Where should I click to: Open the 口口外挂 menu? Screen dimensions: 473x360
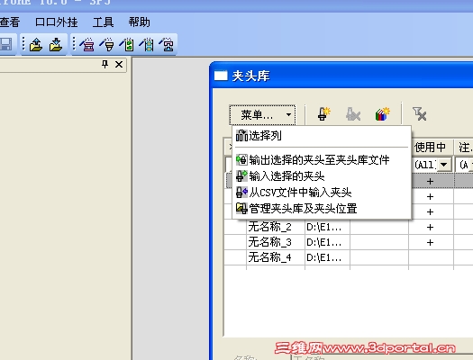56,22
